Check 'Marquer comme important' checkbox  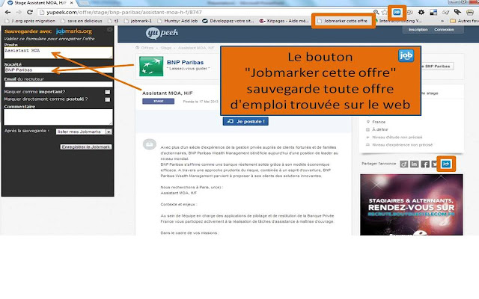coord(108,92)
